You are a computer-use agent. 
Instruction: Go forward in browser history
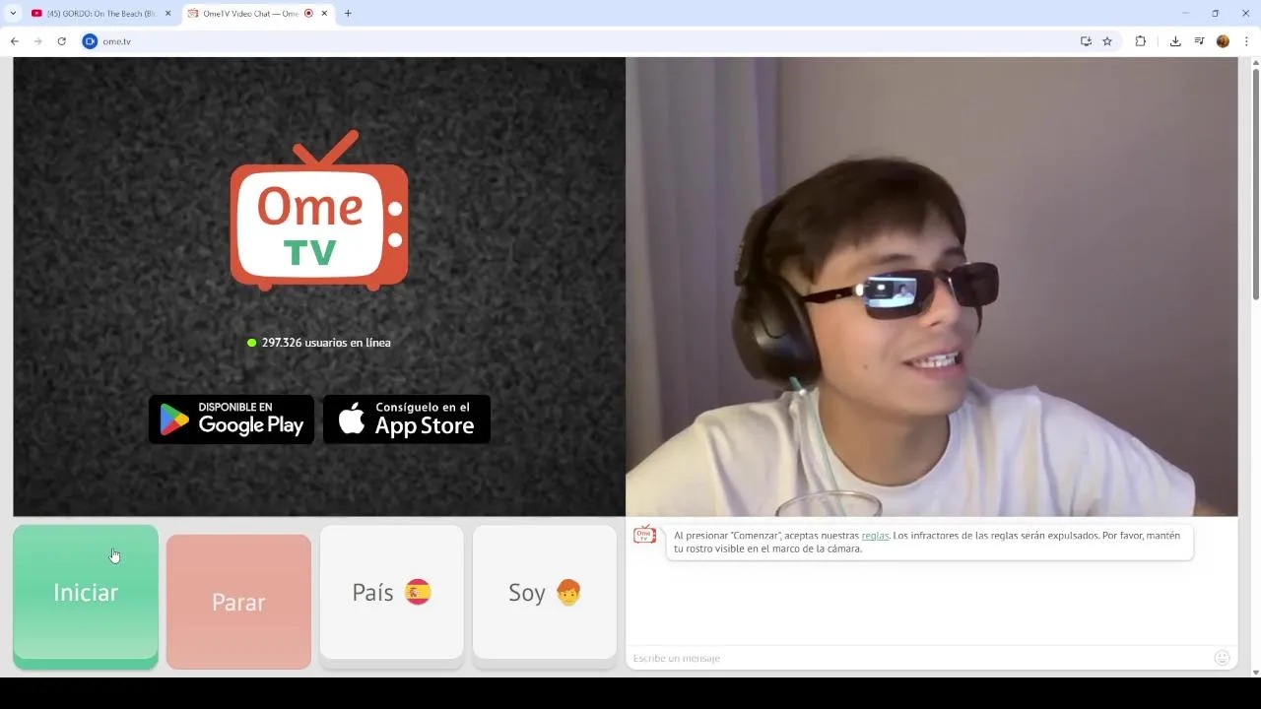coord(38,41)
